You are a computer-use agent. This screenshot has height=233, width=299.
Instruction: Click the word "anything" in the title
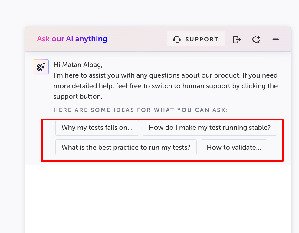[x=91, y=39]
